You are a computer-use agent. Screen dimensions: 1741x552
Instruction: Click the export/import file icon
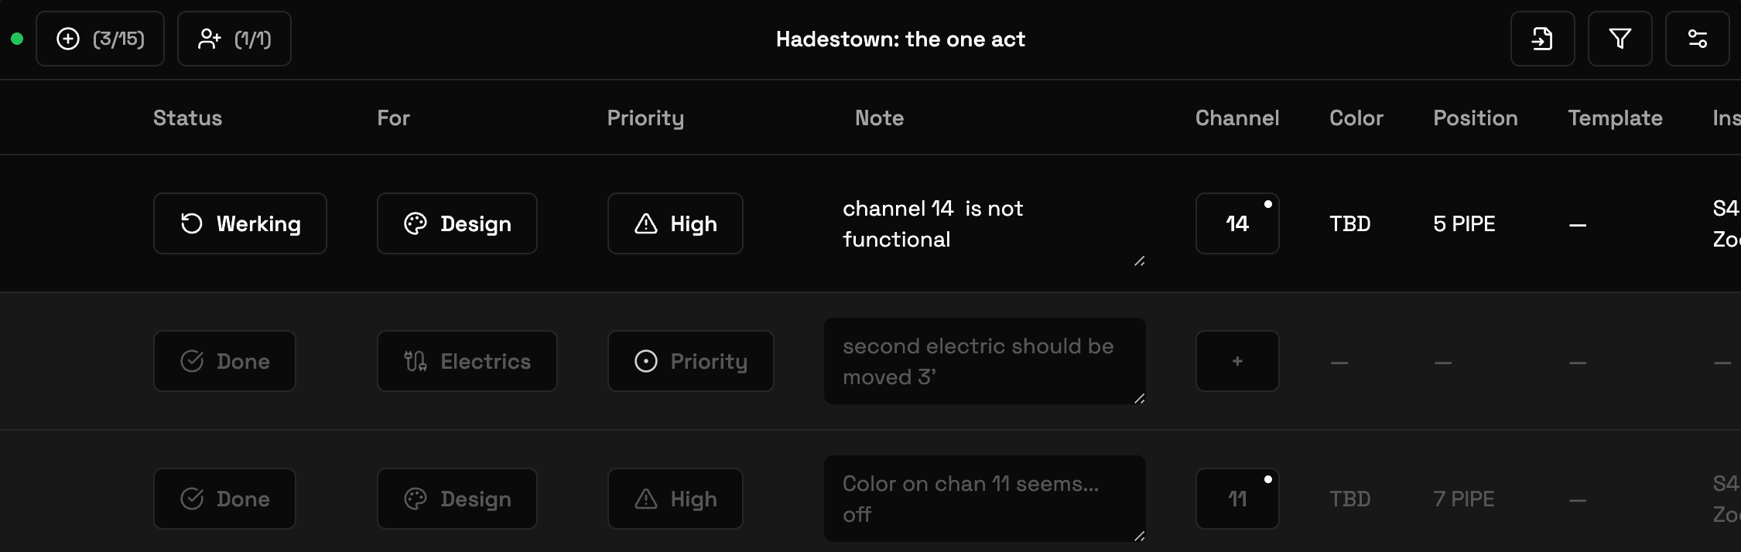click(x=1542, y=39)
